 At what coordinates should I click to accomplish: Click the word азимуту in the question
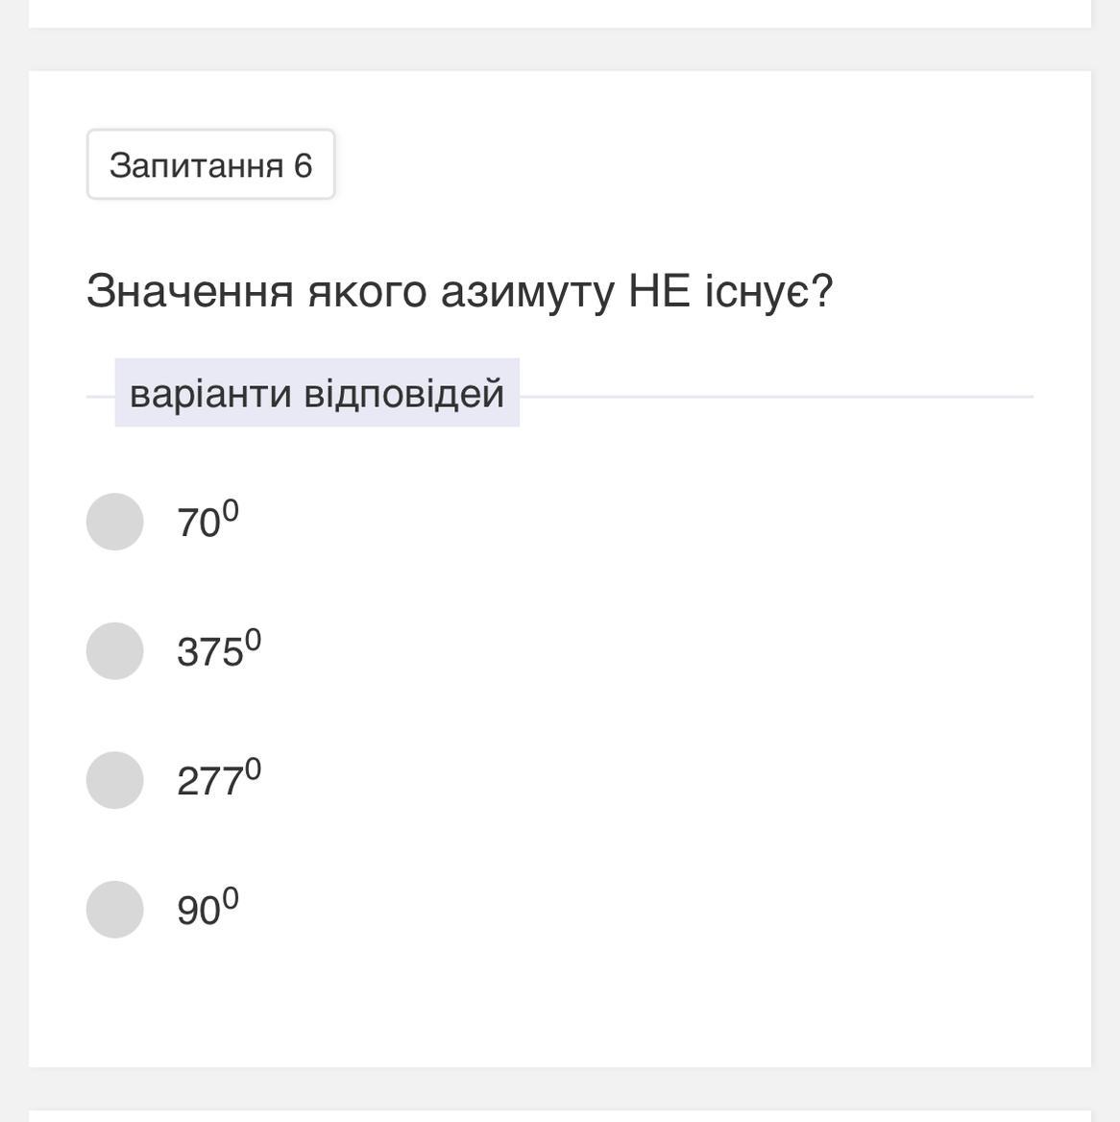(x=526, y=291)
